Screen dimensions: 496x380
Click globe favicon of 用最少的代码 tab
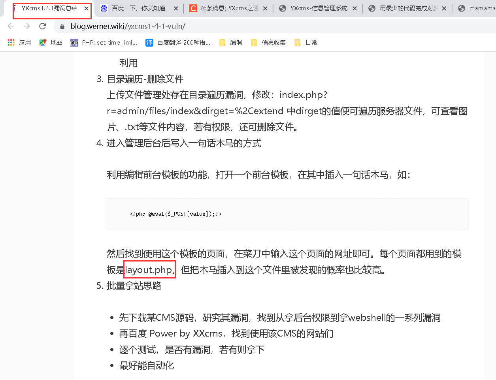tap(372, 8)
